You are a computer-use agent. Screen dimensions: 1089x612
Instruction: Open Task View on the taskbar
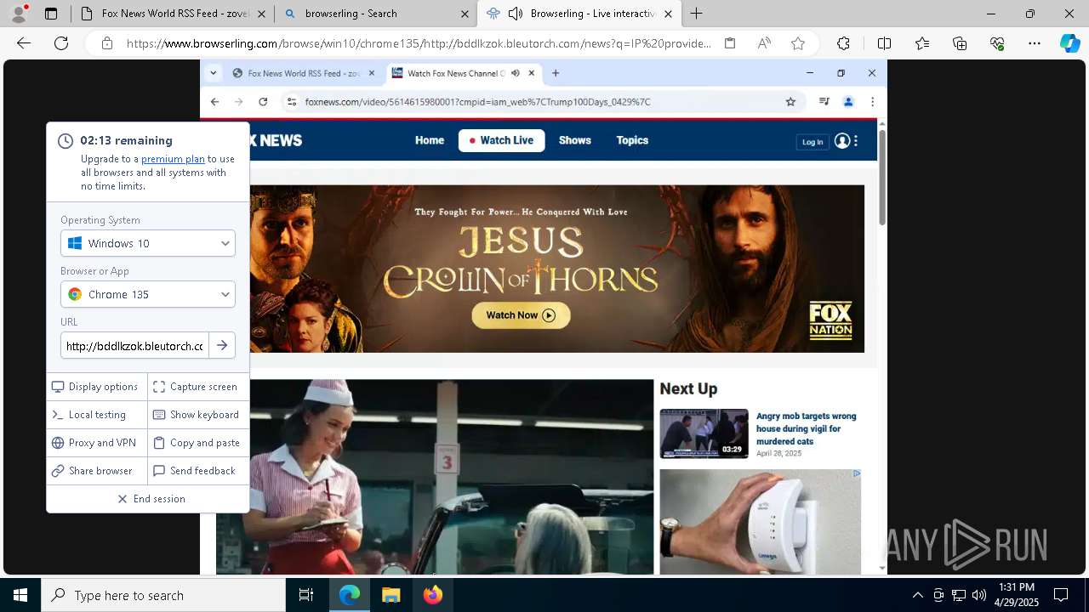coord(306,595)
